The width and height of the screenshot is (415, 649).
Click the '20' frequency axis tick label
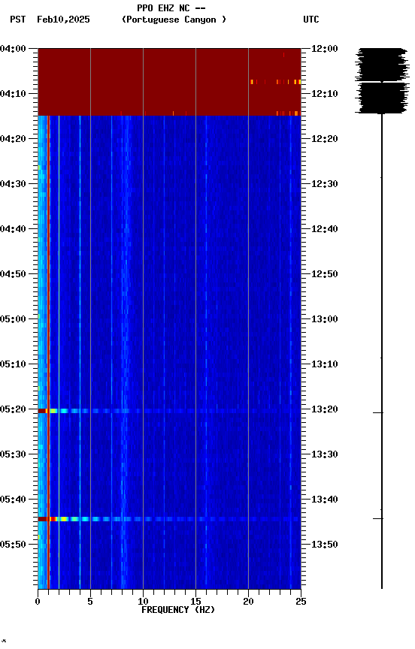tap(248, 602)
